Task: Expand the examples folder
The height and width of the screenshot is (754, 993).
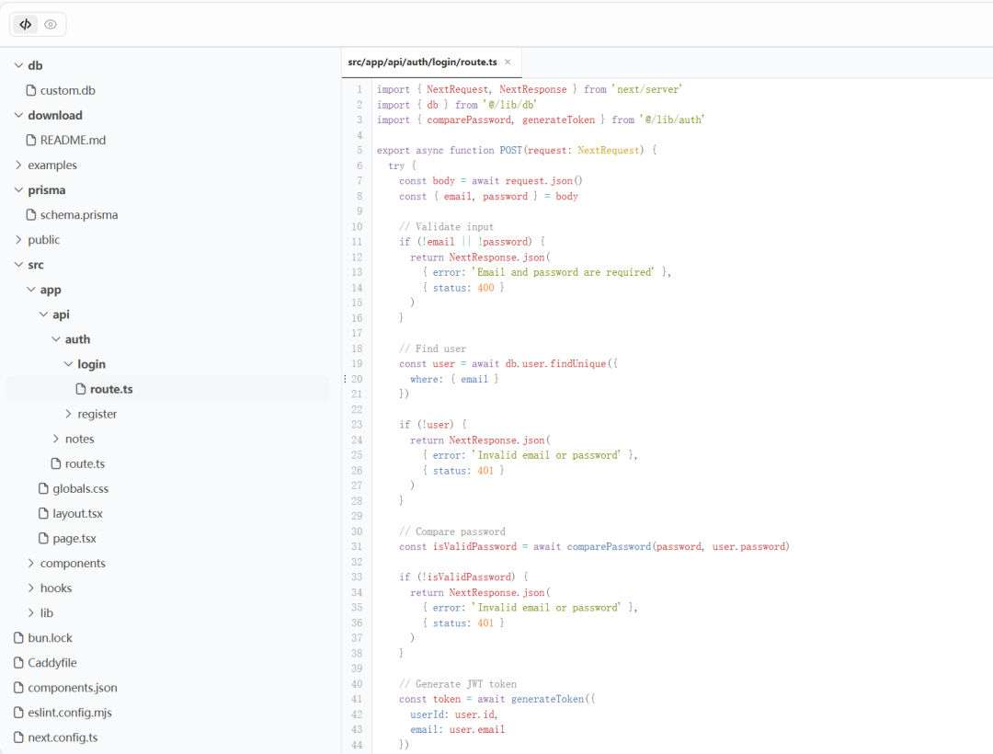Action: [x=18, y=166]
